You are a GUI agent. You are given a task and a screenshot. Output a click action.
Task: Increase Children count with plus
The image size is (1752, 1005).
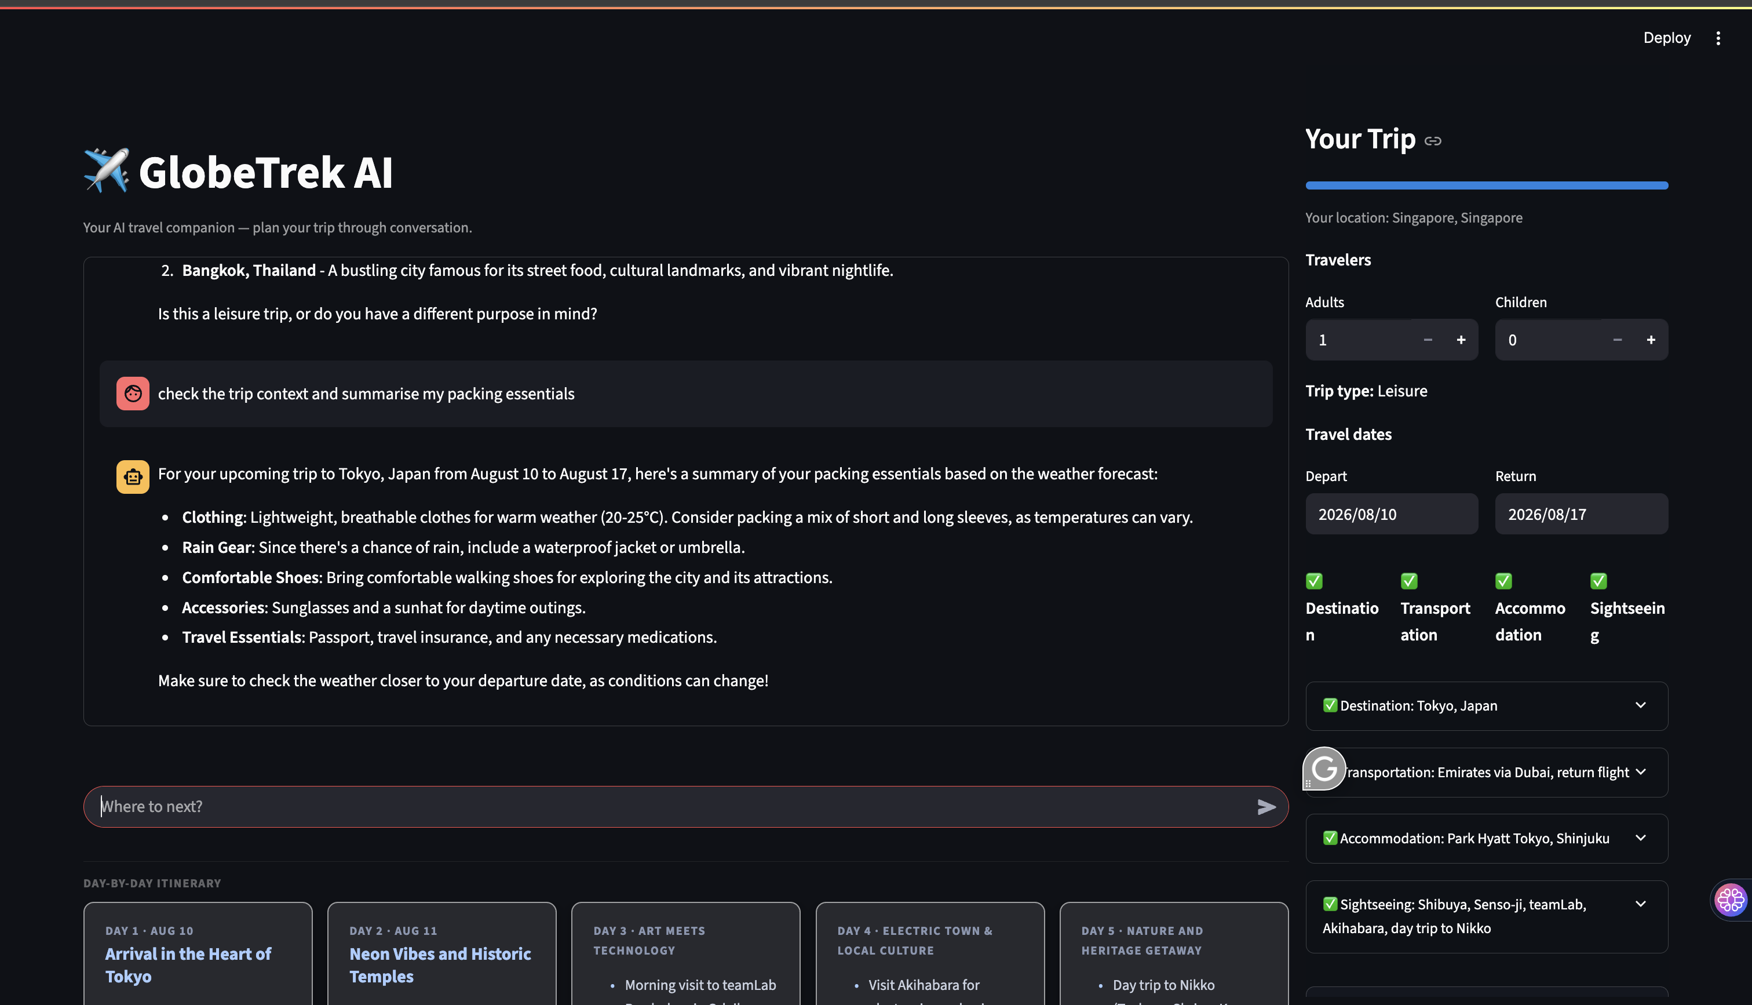coord(1651,340)
